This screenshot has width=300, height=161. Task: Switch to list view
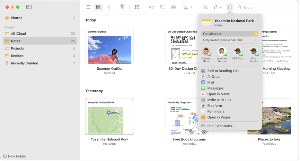click(88, 7)
